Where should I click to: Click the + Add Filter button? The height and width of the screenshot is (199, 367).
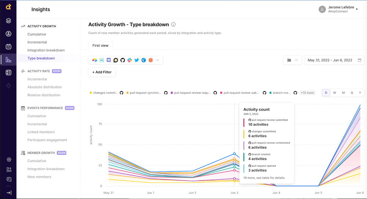(x=102, y=72)
